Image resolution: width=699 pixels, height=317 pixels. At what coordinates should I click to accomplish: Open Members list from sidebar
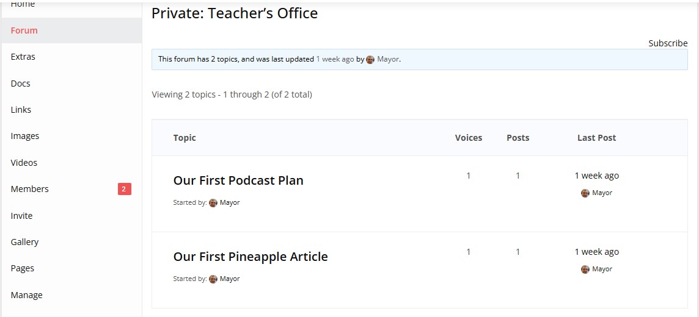coord(30,189)
